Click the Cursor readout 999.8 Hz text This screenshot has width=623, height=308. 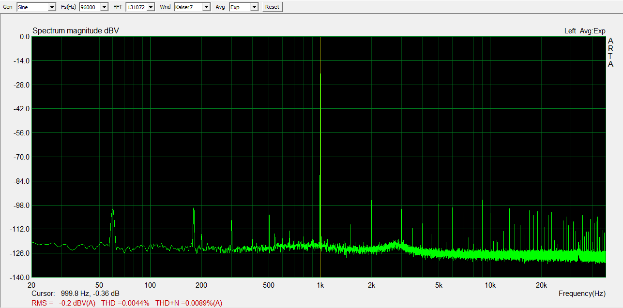click(76, 293)
